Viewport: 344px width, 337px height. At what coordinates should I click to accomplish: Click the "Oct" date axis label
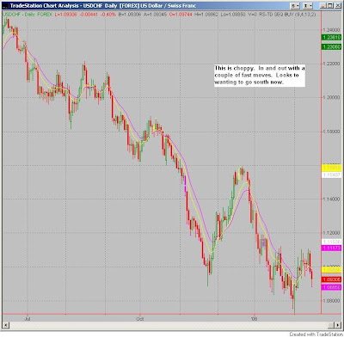pos(140,318)
